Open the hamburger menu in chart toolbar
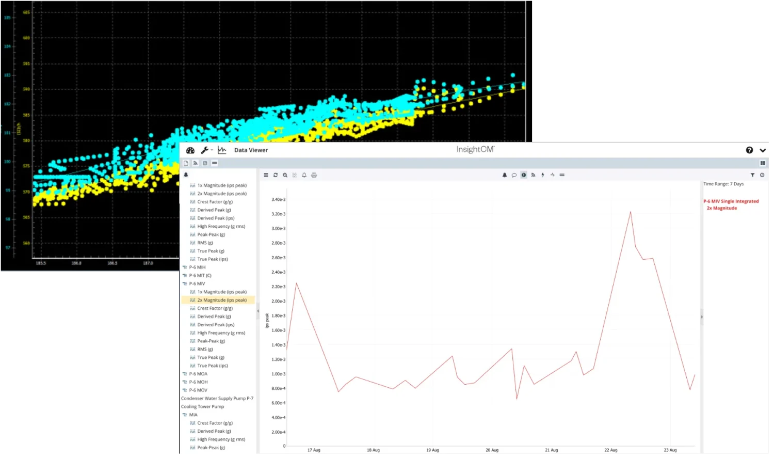The image size is (774, 458). [266, 175]
